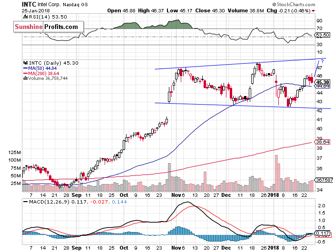Click the 53.50 RSI value tag

(x=323, y=35)
